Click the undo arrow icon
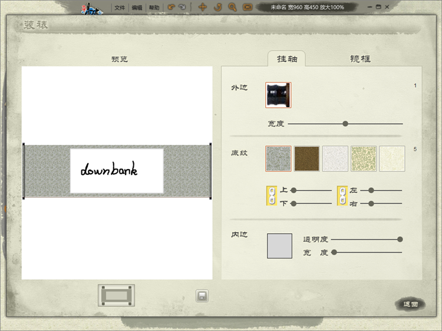The width and height of the screenshot is (442, 331). click(171, 8)
